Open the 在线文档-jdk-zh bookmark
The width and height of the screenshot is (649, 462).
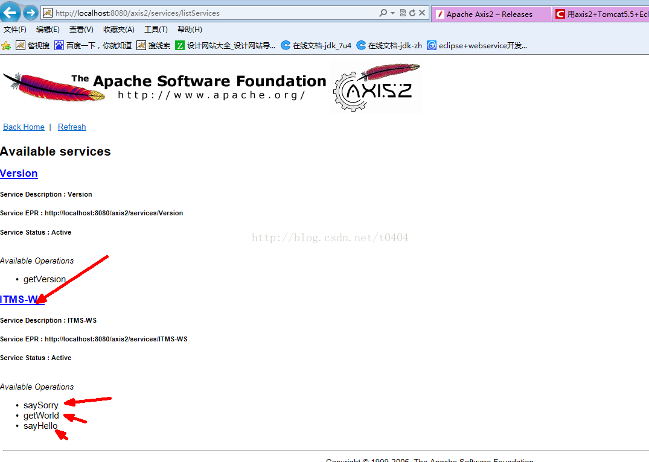point(389,45)
